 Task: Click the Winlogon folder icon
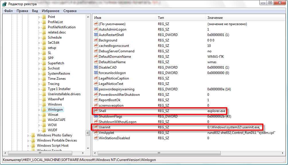44,110
